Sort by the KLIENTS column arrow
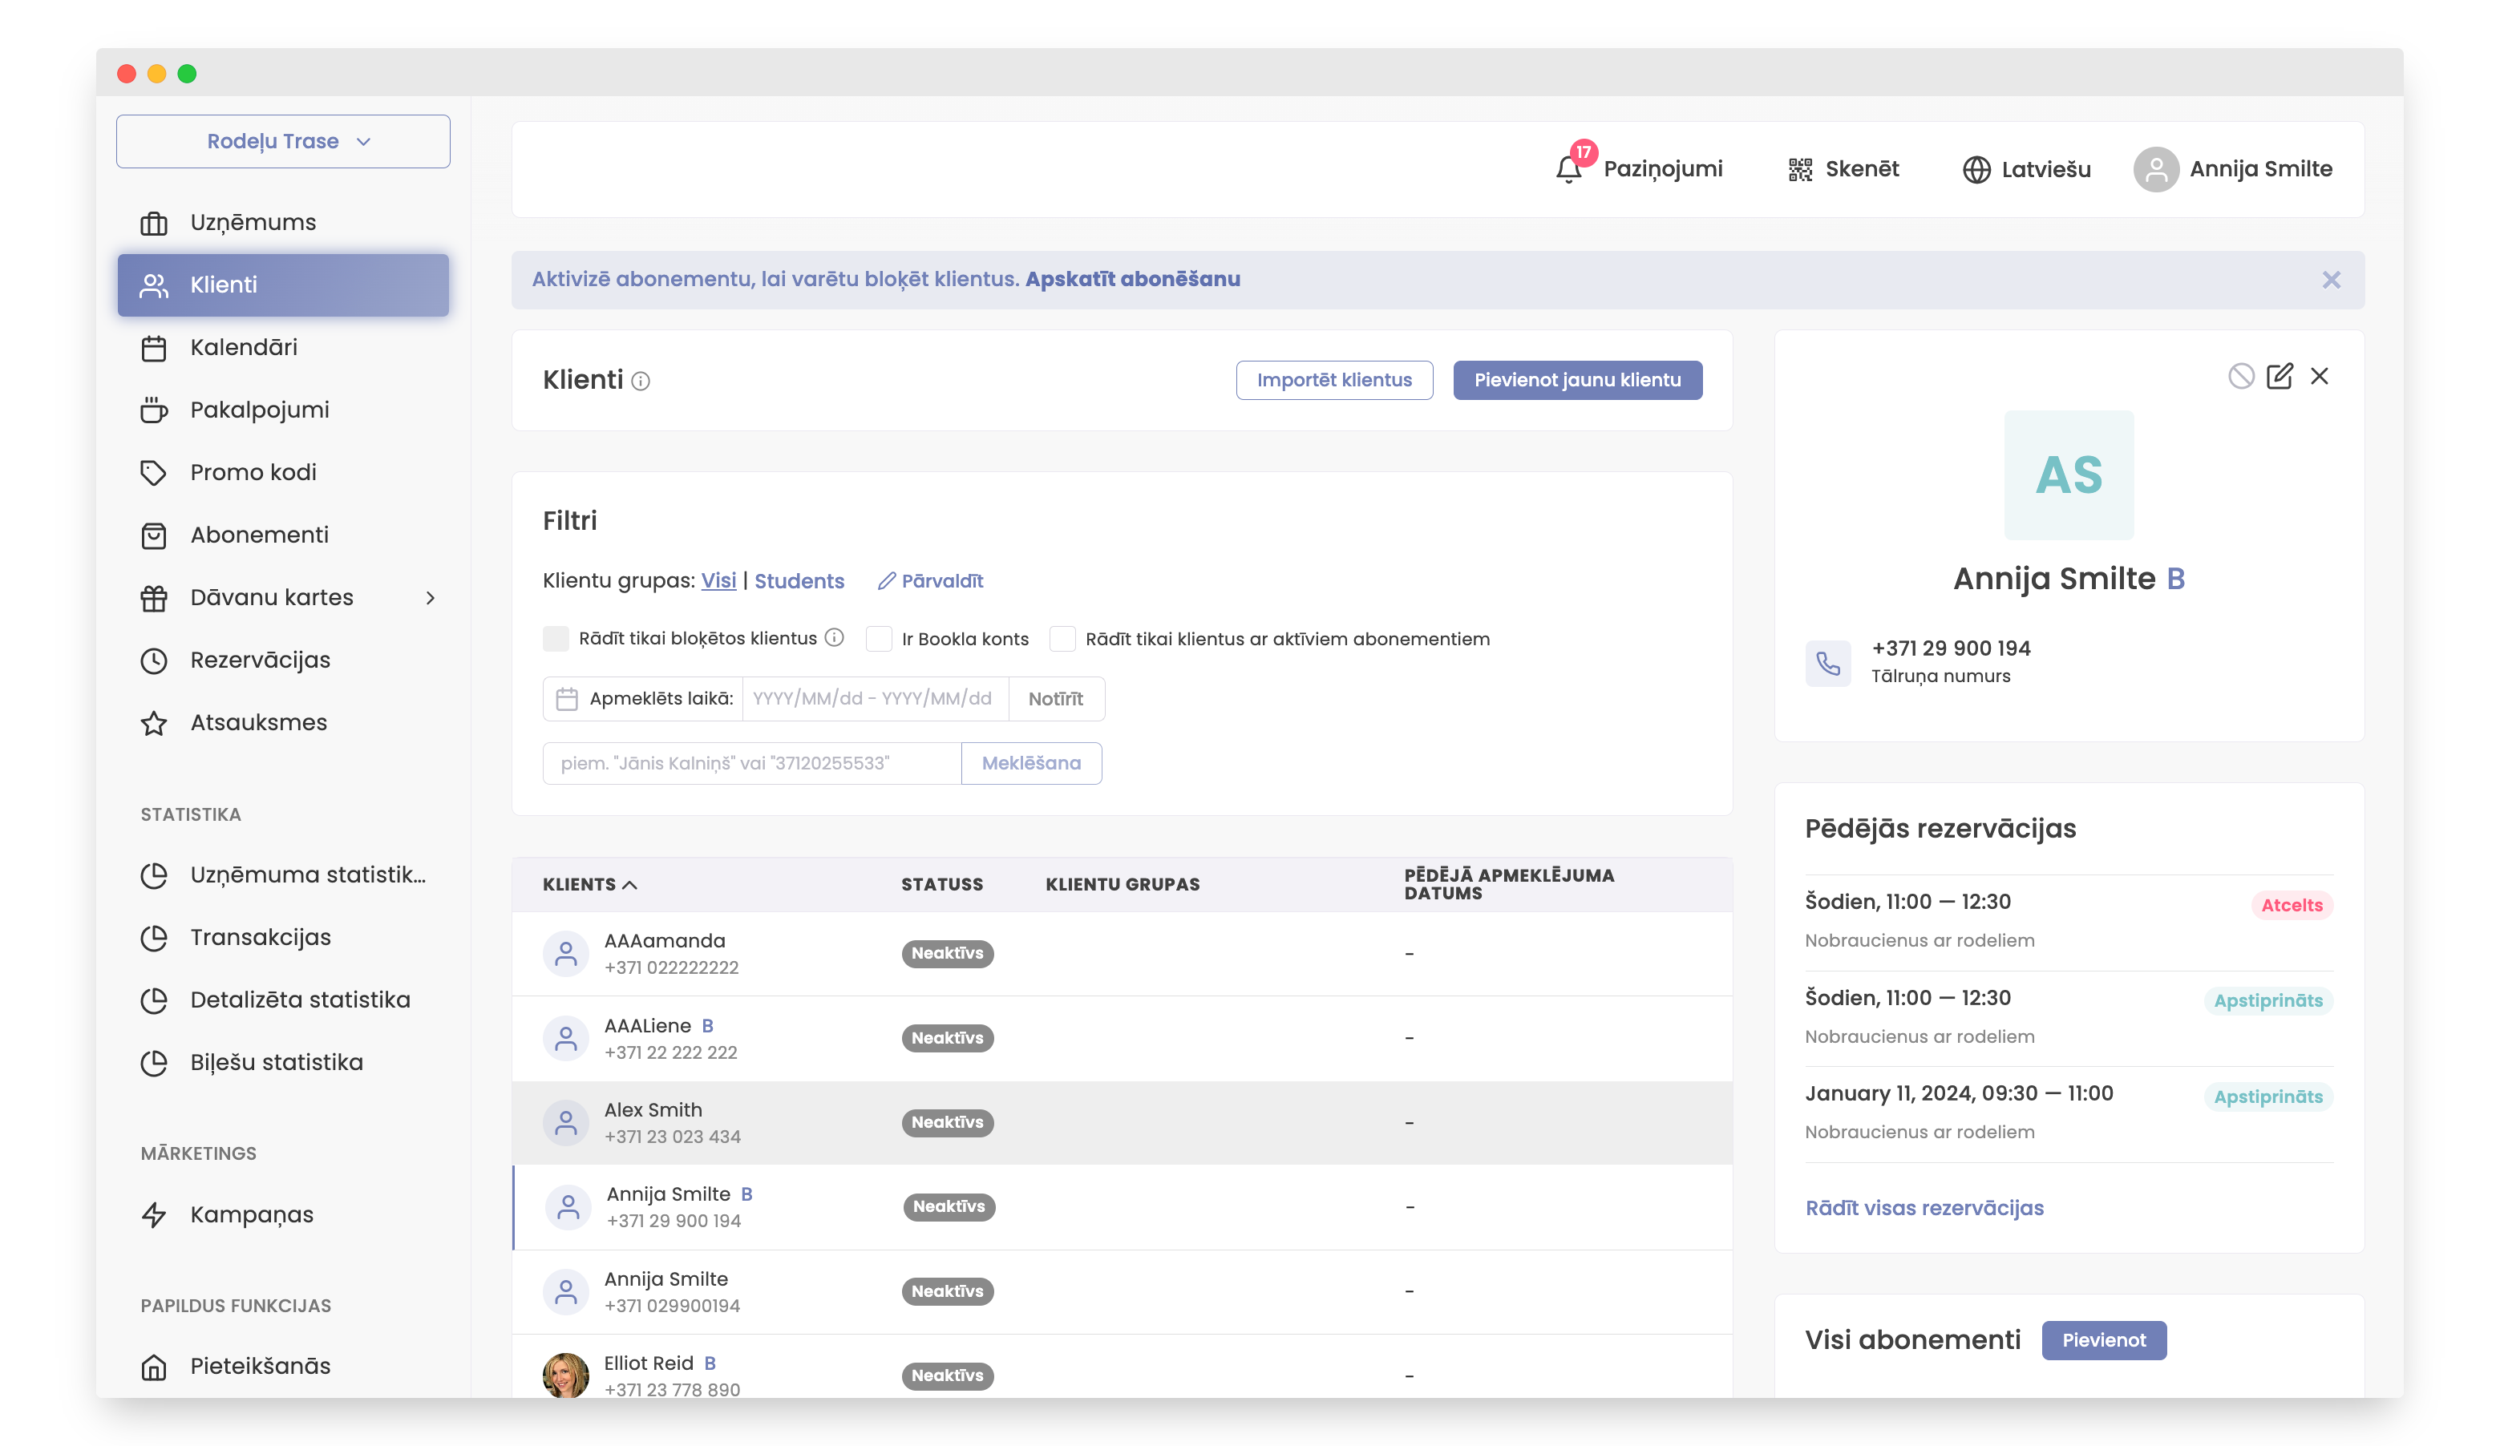This screenshot has height=1446, width=2500. 630,885
